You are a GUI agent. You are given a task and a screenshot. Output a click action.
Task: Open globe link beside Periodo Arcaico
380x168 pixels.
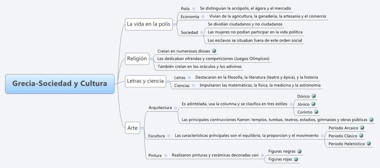pyautogui.click(x=362, y=128)
